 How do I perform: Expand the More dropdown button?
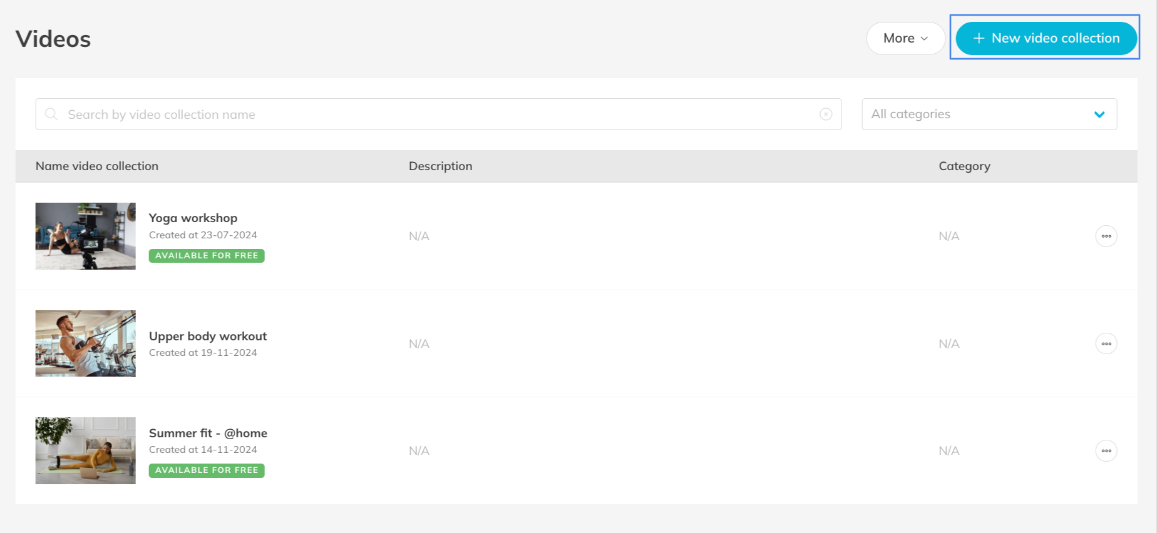(x=905, y=38)
